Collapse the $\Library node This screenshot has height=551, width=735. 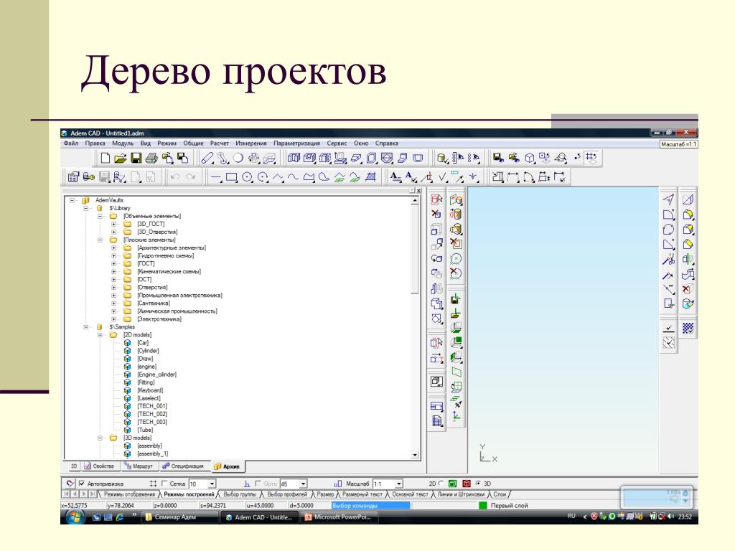tap(86, 208)
